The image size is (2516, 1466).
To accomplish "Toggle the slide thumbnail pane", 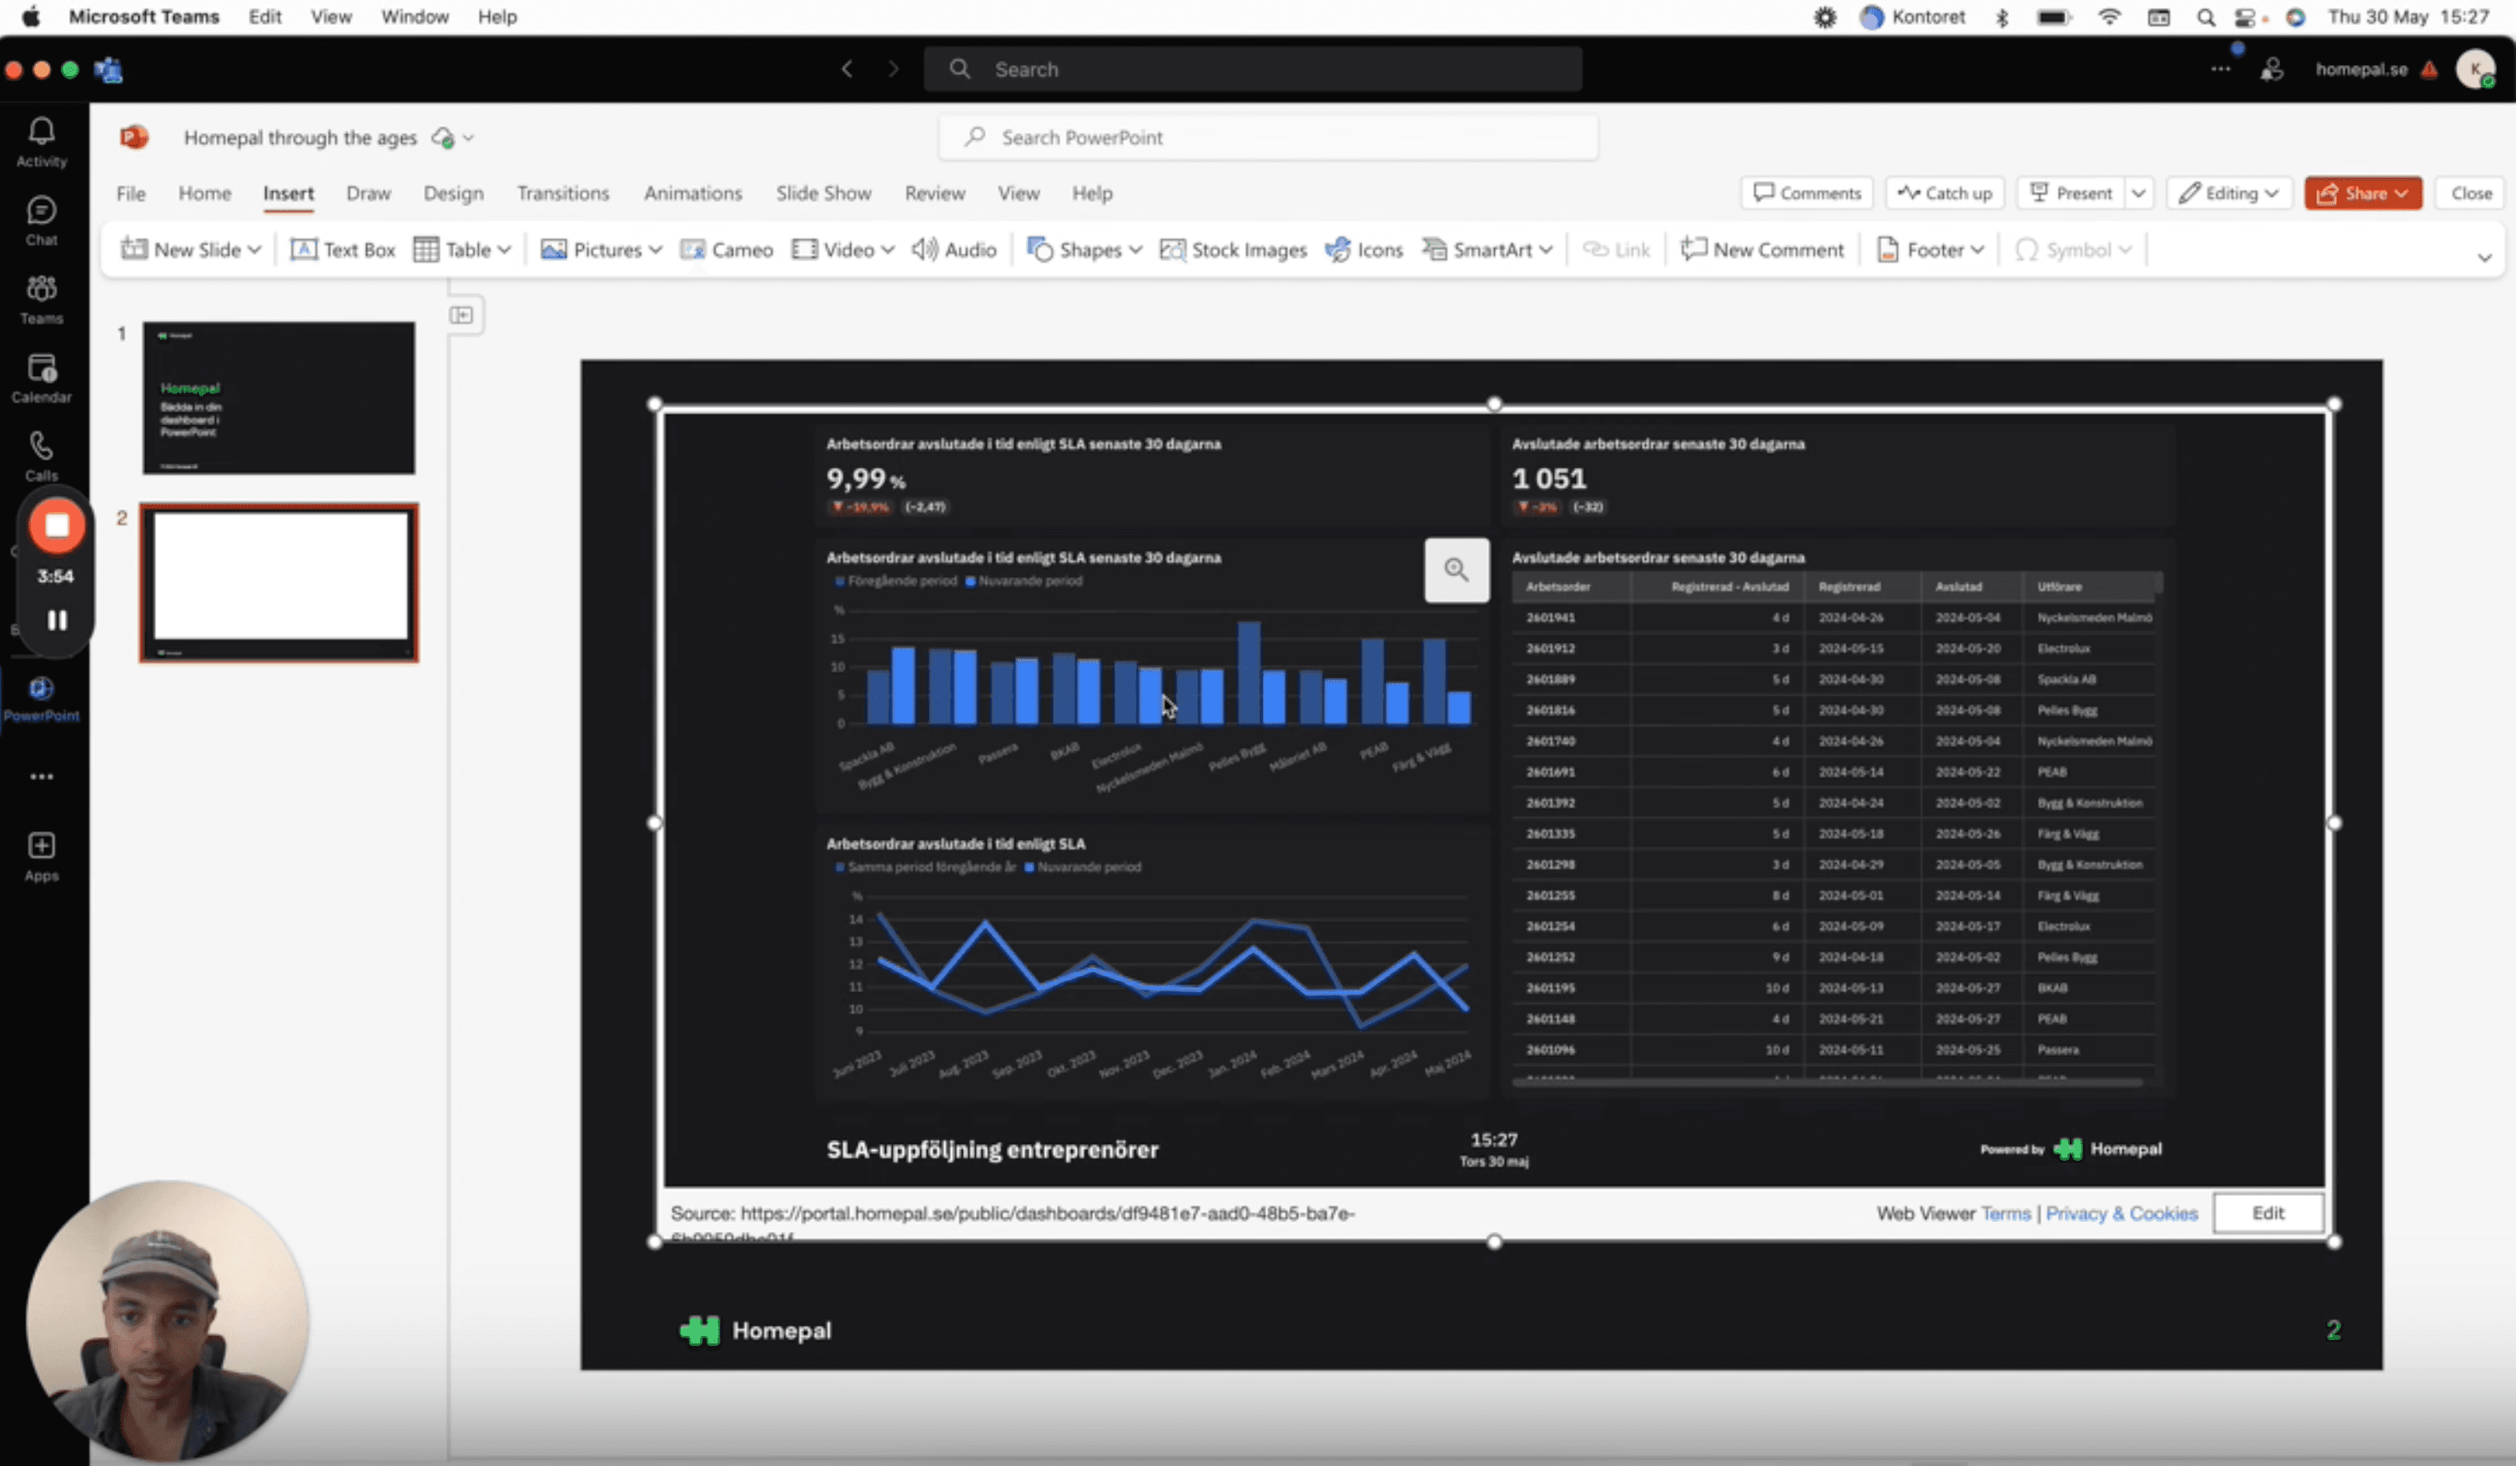I will pos(461,315).
